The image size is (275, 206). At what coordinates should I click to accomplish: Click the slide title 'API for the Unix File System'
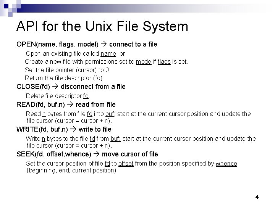pyautogui.click(x=102, y=26)
